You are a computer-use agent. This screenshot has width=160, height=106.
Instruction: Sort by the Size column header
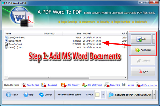pyautogui.click(x=72, y=33)
